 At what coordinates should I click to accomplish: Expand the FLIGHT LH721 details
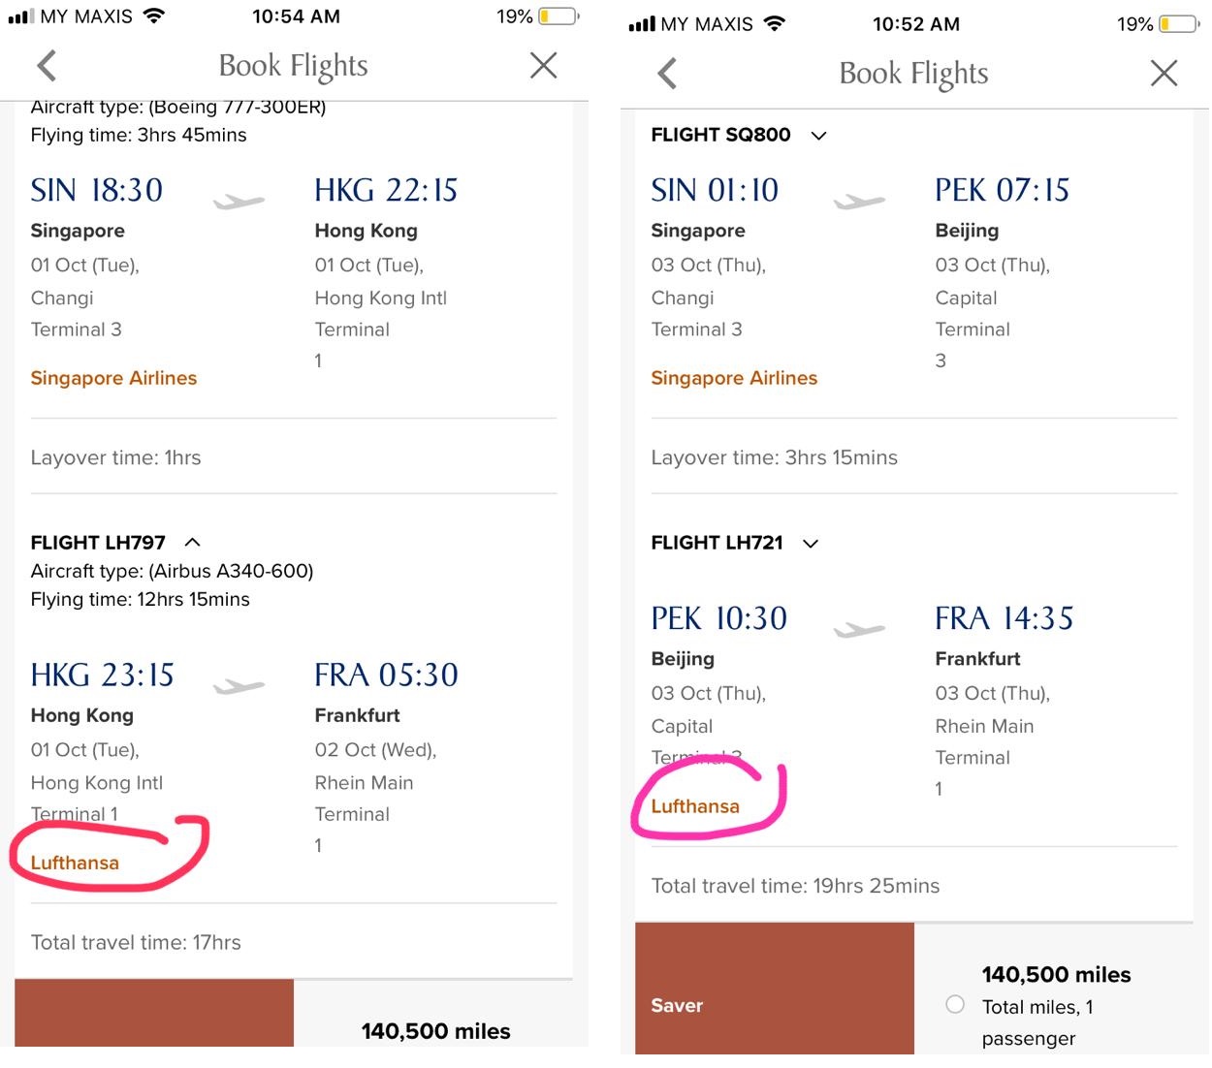(x=811, y=544)
